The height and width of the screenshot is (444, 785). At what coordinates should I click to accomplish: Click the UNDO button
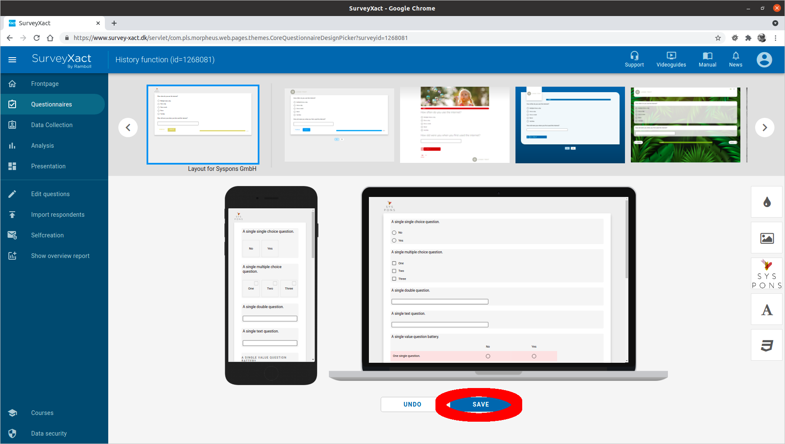tap(412, 404)
